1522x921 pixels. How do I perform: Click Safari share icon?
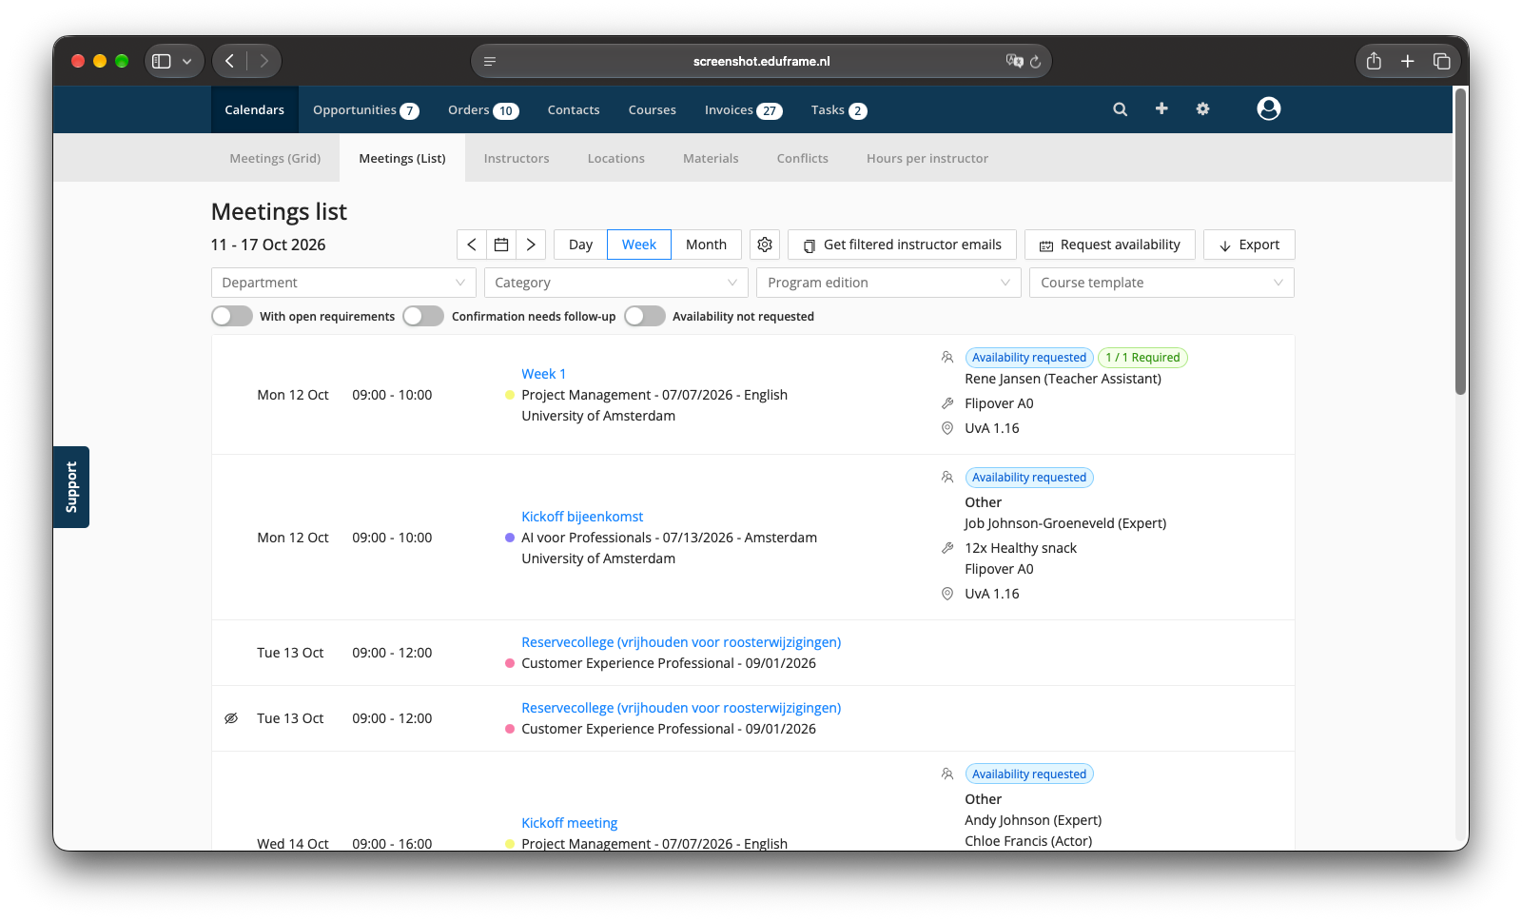pyautogui.click(x=1374, y=61)
